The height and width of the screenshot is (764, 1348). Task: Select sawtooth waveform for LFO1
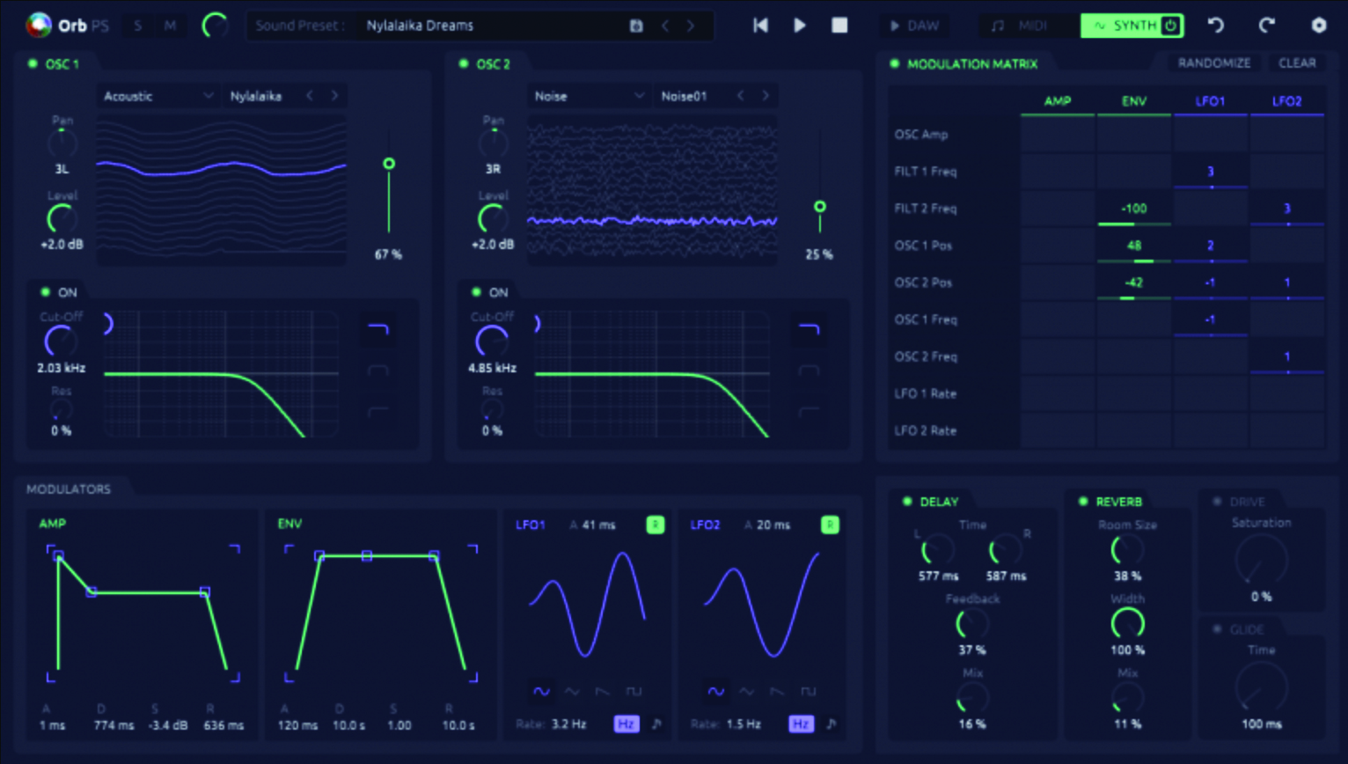(603, 692)
